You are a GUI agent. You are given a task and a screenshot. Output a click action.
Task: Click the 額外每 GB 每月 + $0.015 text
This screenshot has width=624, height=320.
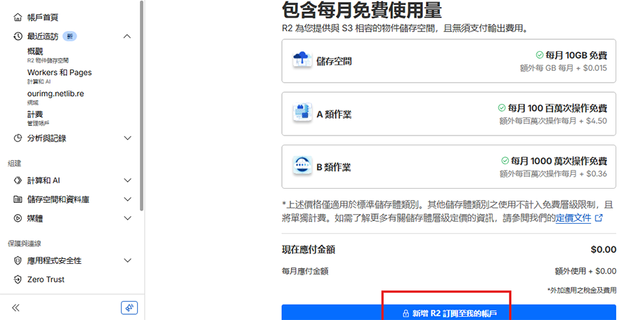(564, 68)
